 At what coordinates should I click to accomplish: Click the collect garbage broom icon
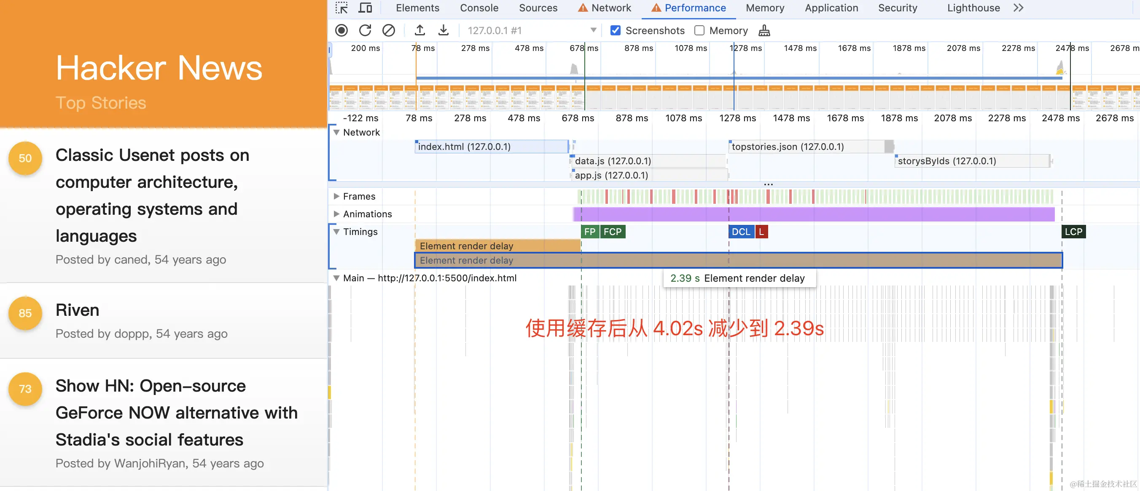764,30
